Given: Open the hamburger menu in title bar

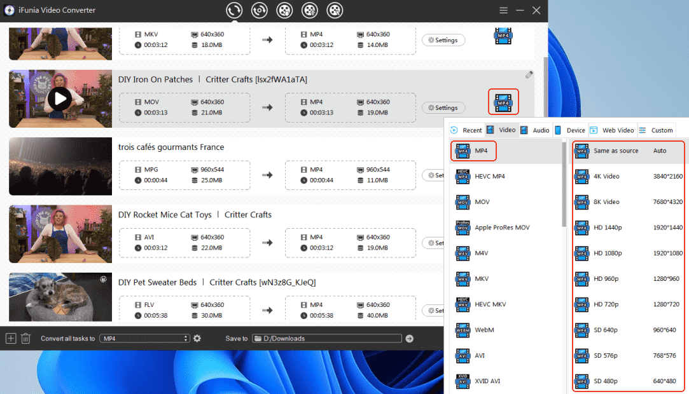Looking at the screenshot, I should (x=503, y=10).
